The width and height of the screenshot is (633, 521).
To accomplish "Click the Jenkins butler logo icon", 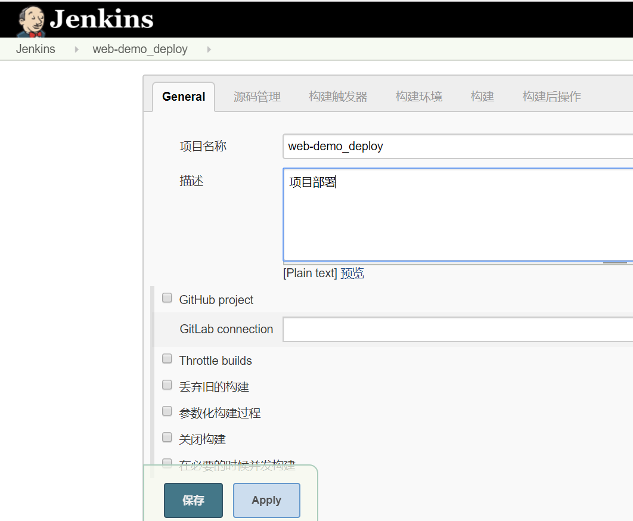I will point(32,20).
